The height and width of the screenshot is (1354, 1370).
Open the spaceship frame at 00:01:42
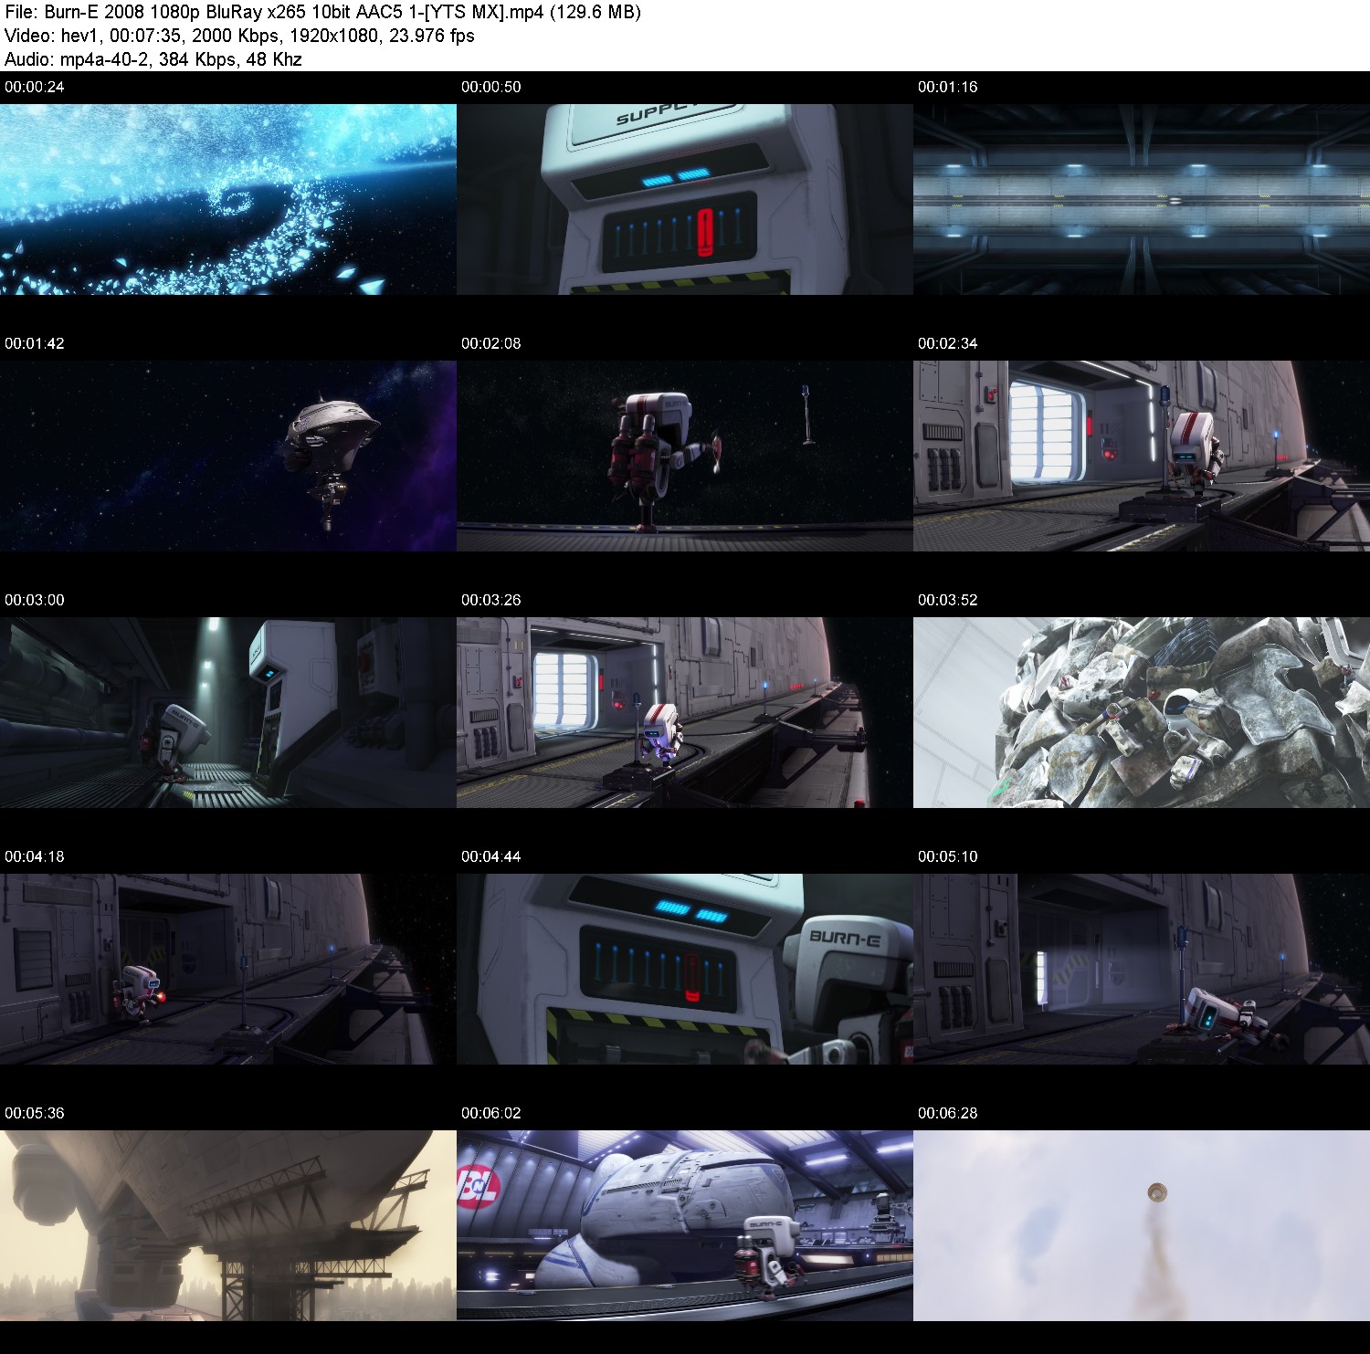(228, 456)
